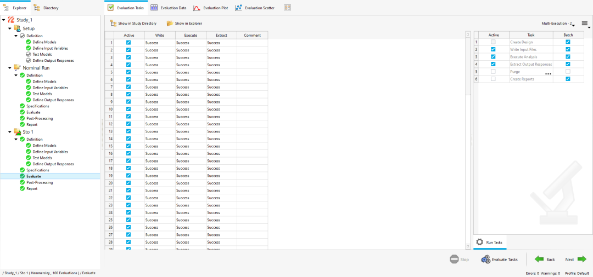
Task: Select Post-Processing under Sto 1
Action: [40, 182]
